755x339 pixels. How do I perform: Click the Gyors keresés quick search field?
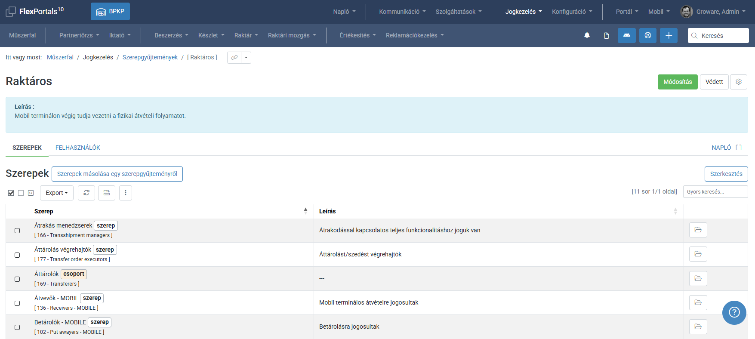[x=715, y=191]
